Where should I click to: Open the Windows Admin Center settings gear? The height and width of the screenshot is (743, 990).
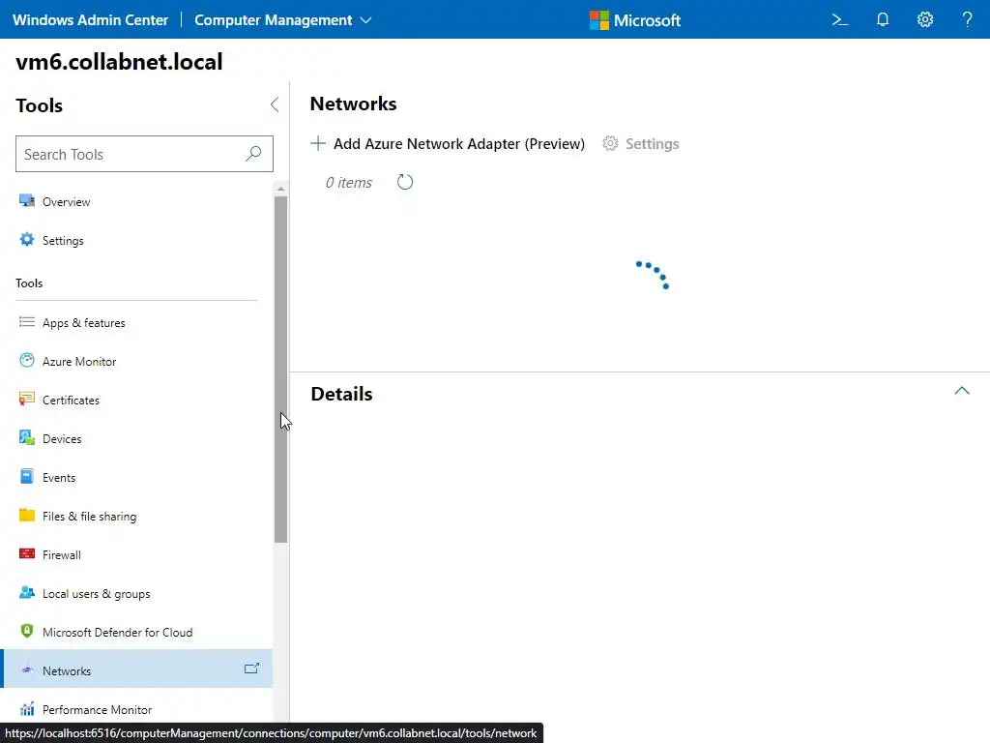(925, 19)
